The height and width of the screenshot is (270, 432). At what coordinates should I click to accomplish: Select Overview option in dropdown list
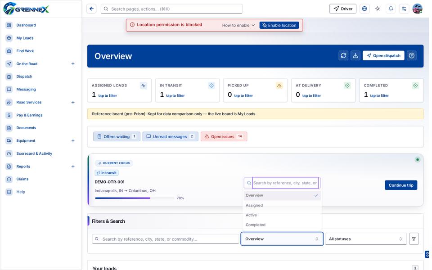tap(282, 195)
